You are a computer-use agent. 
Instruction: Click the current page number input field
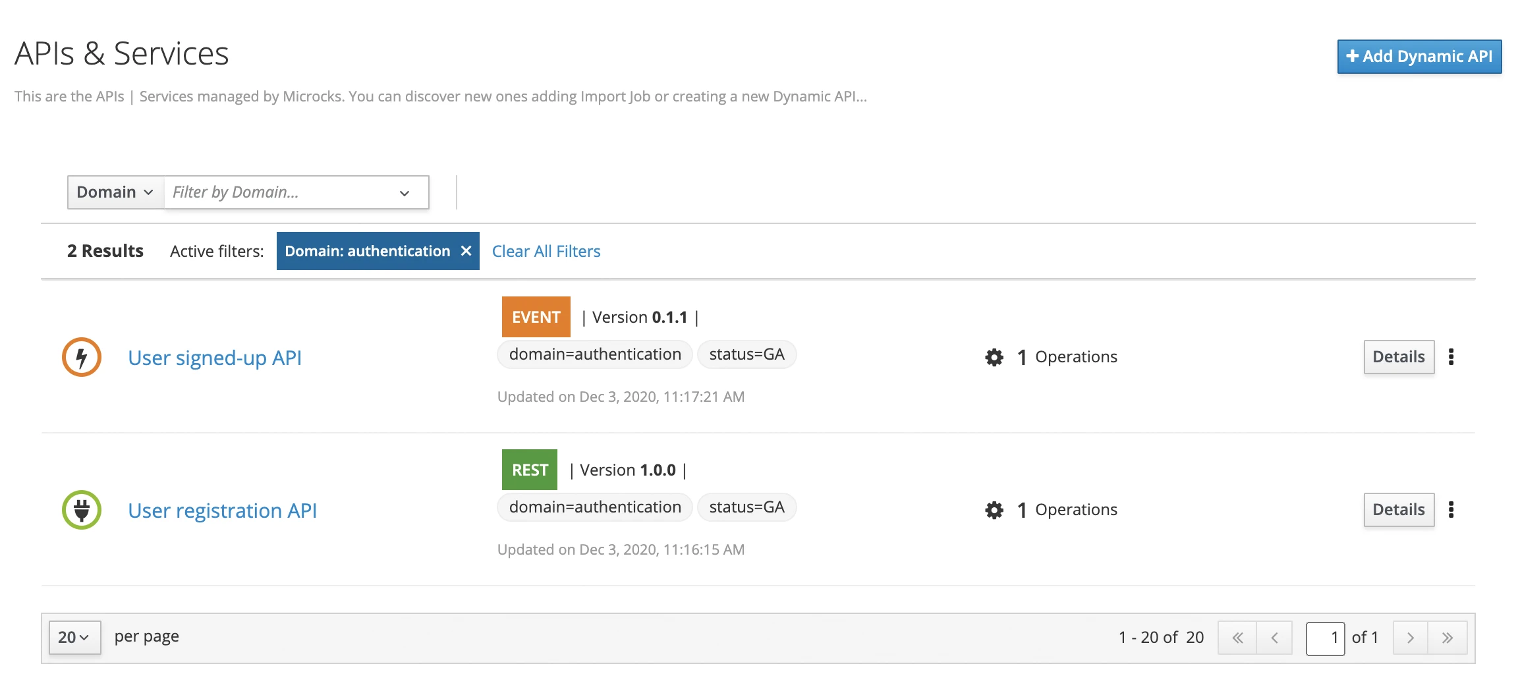pos(1325,638)
